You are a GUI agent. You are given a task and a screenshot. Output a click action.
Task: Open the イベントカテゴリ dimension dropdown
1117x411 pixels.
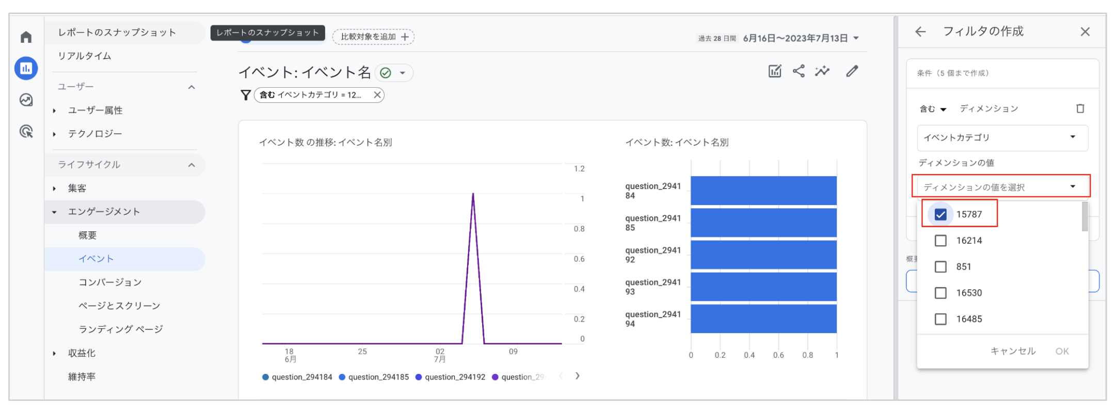[x=1002, y=138]
